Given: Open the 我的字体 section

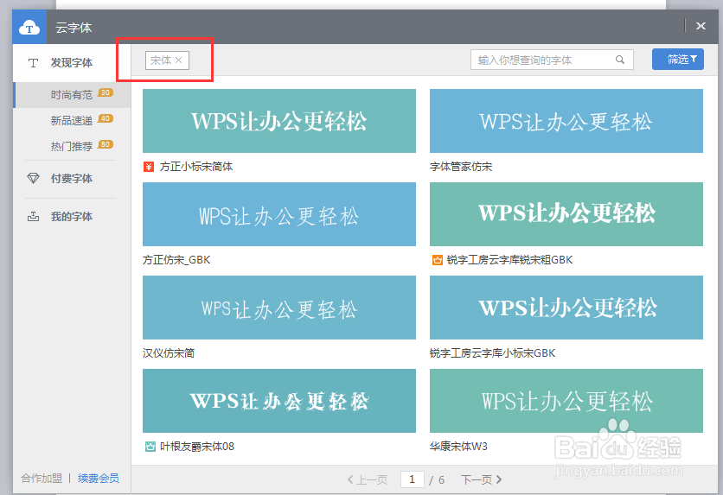Looking at the screenshot, I should pos(72,217).
